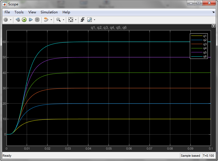Toggle q6 signal in legend
The height and width of the screenshot is (161, 218).
tap(199, 57)
